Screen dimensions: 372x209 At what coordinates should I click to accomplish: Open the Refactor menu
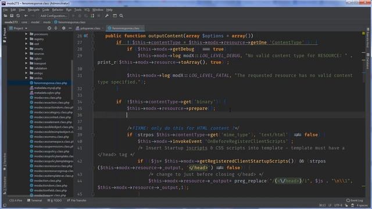tap(58, 10)
